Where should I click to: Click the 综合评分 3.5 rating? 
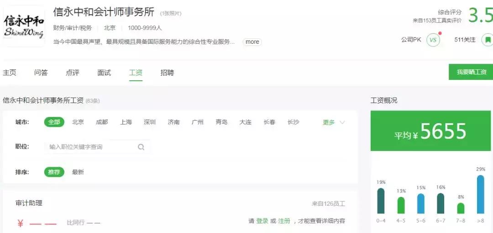click(x=480, y=16)
